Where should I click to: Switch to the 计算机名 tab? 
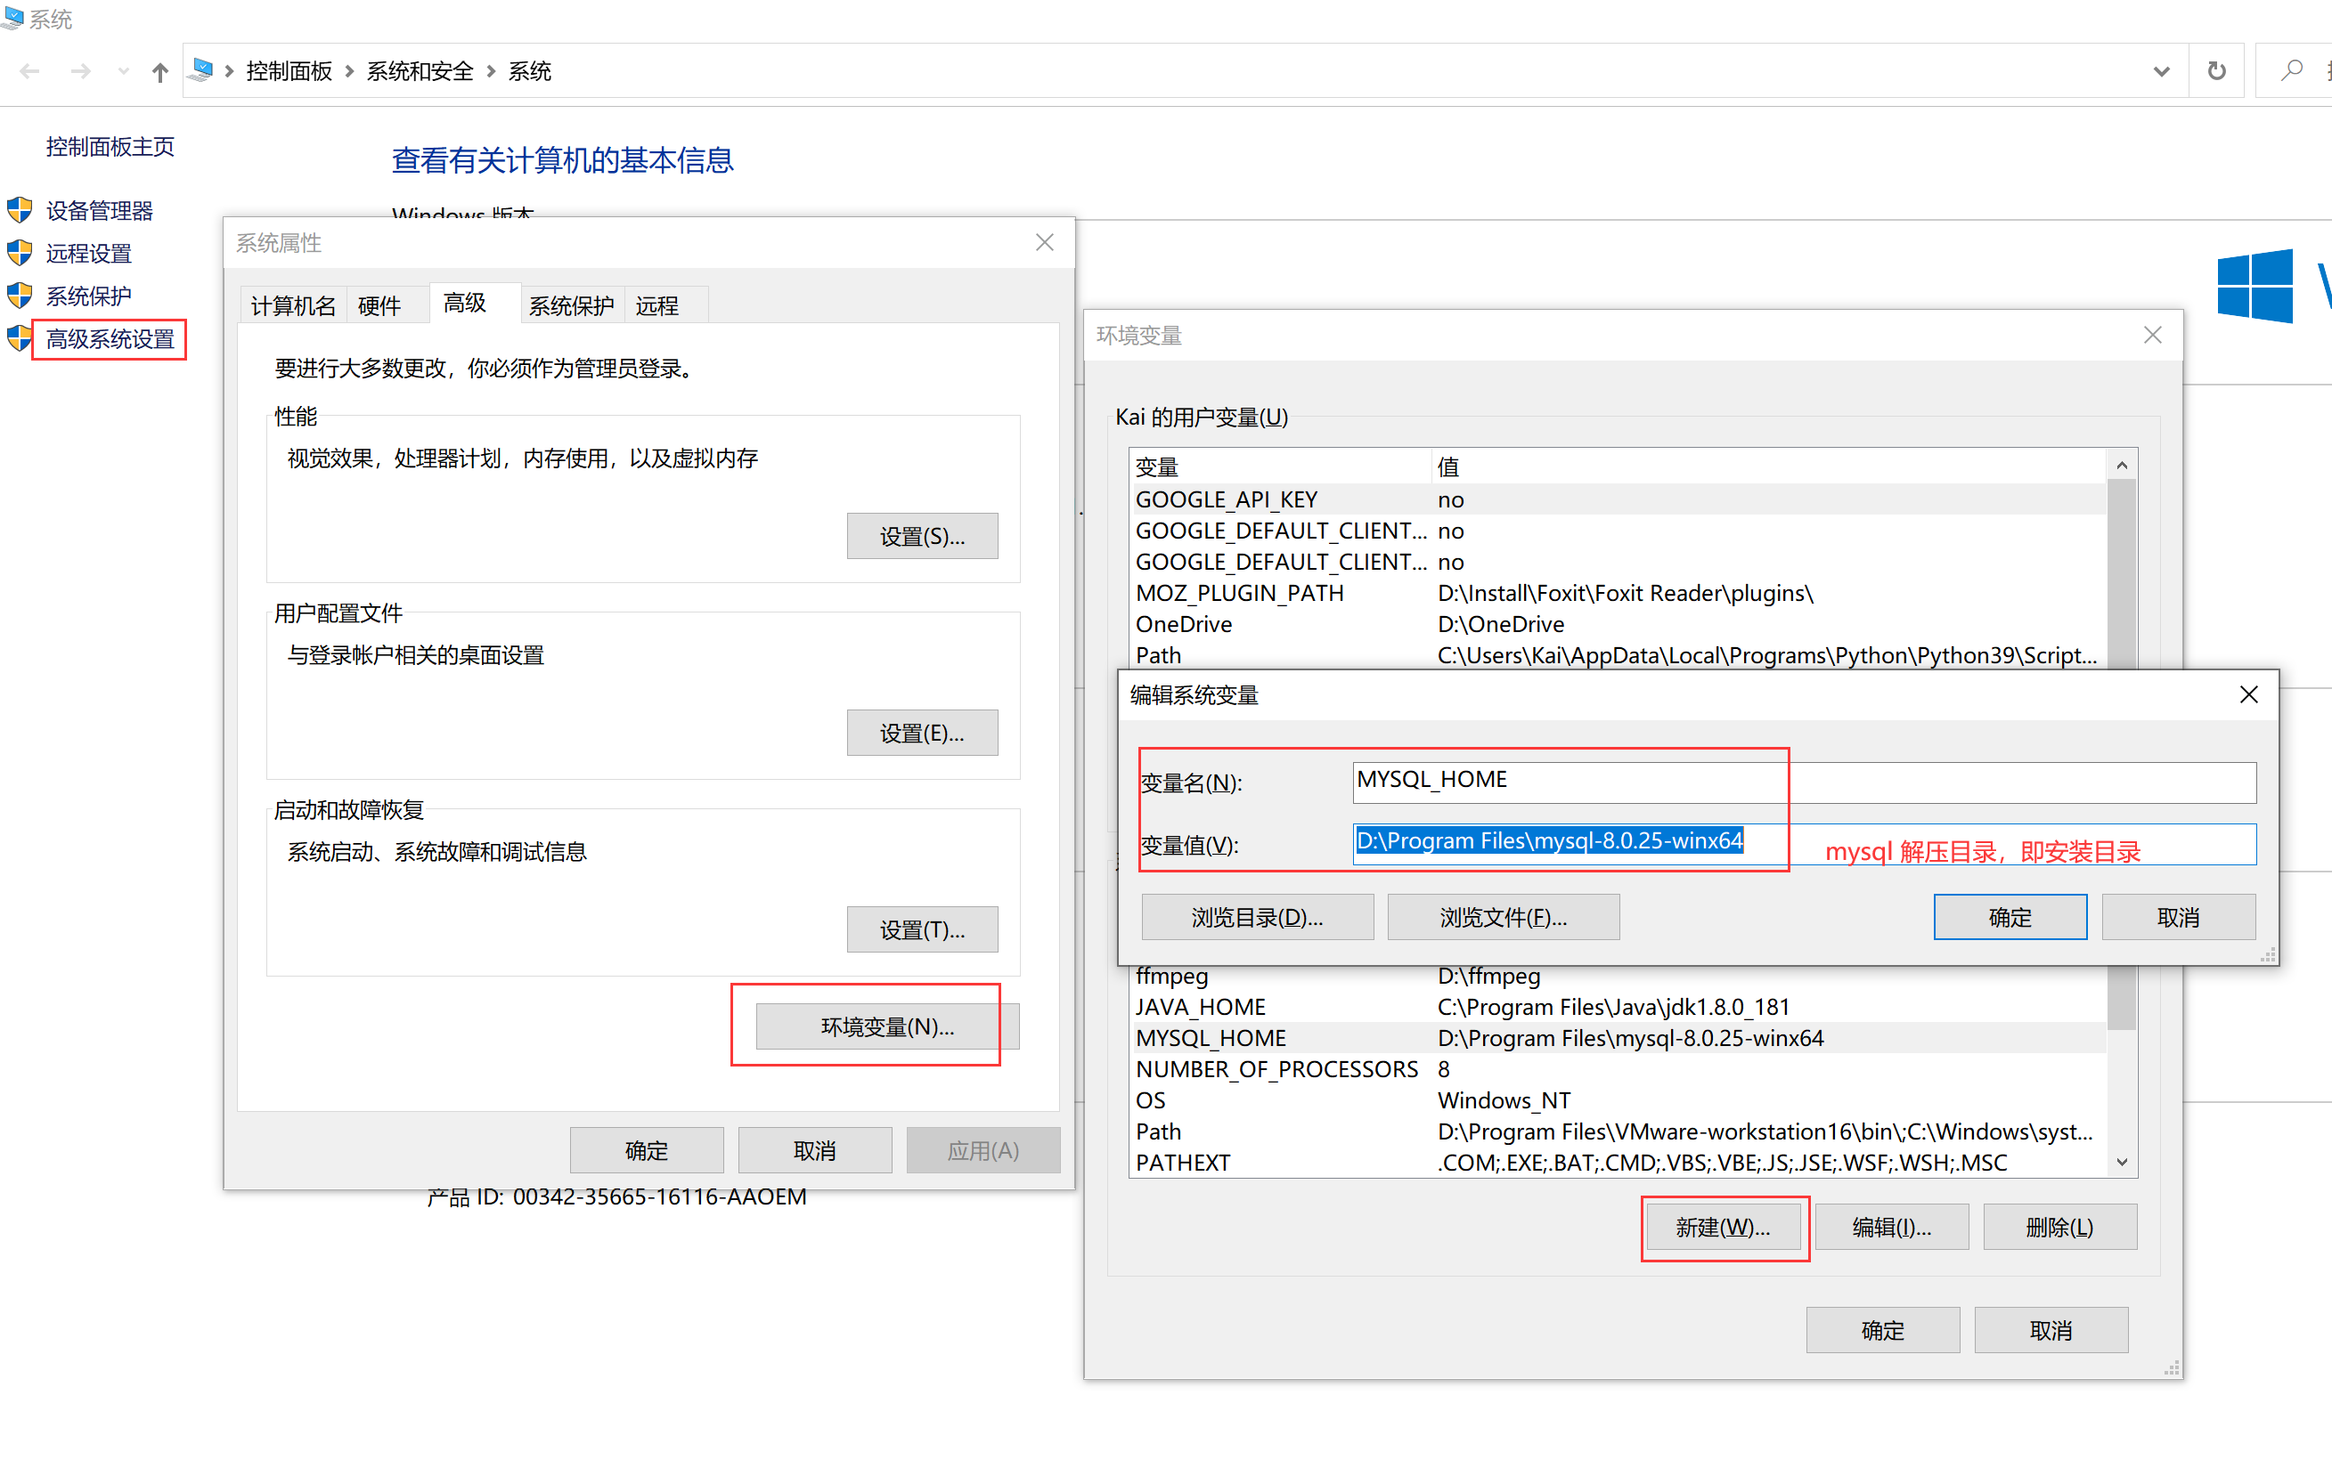292,305
